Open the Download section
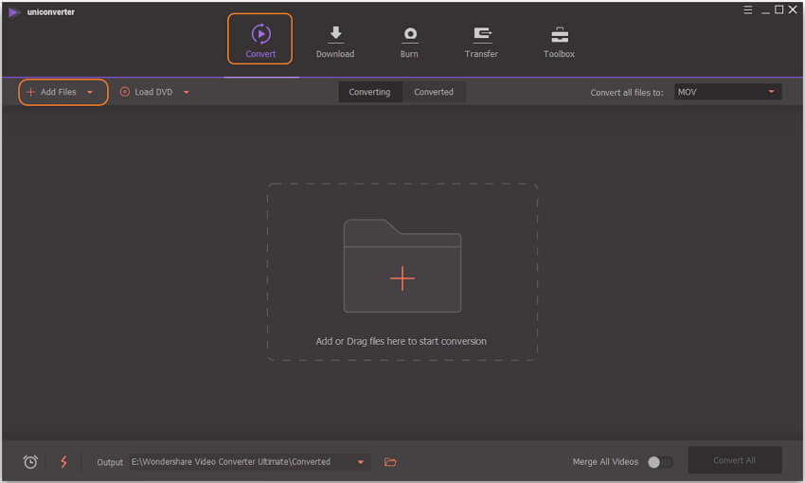Viewport: 805px width, 483px height. [335, 41]
